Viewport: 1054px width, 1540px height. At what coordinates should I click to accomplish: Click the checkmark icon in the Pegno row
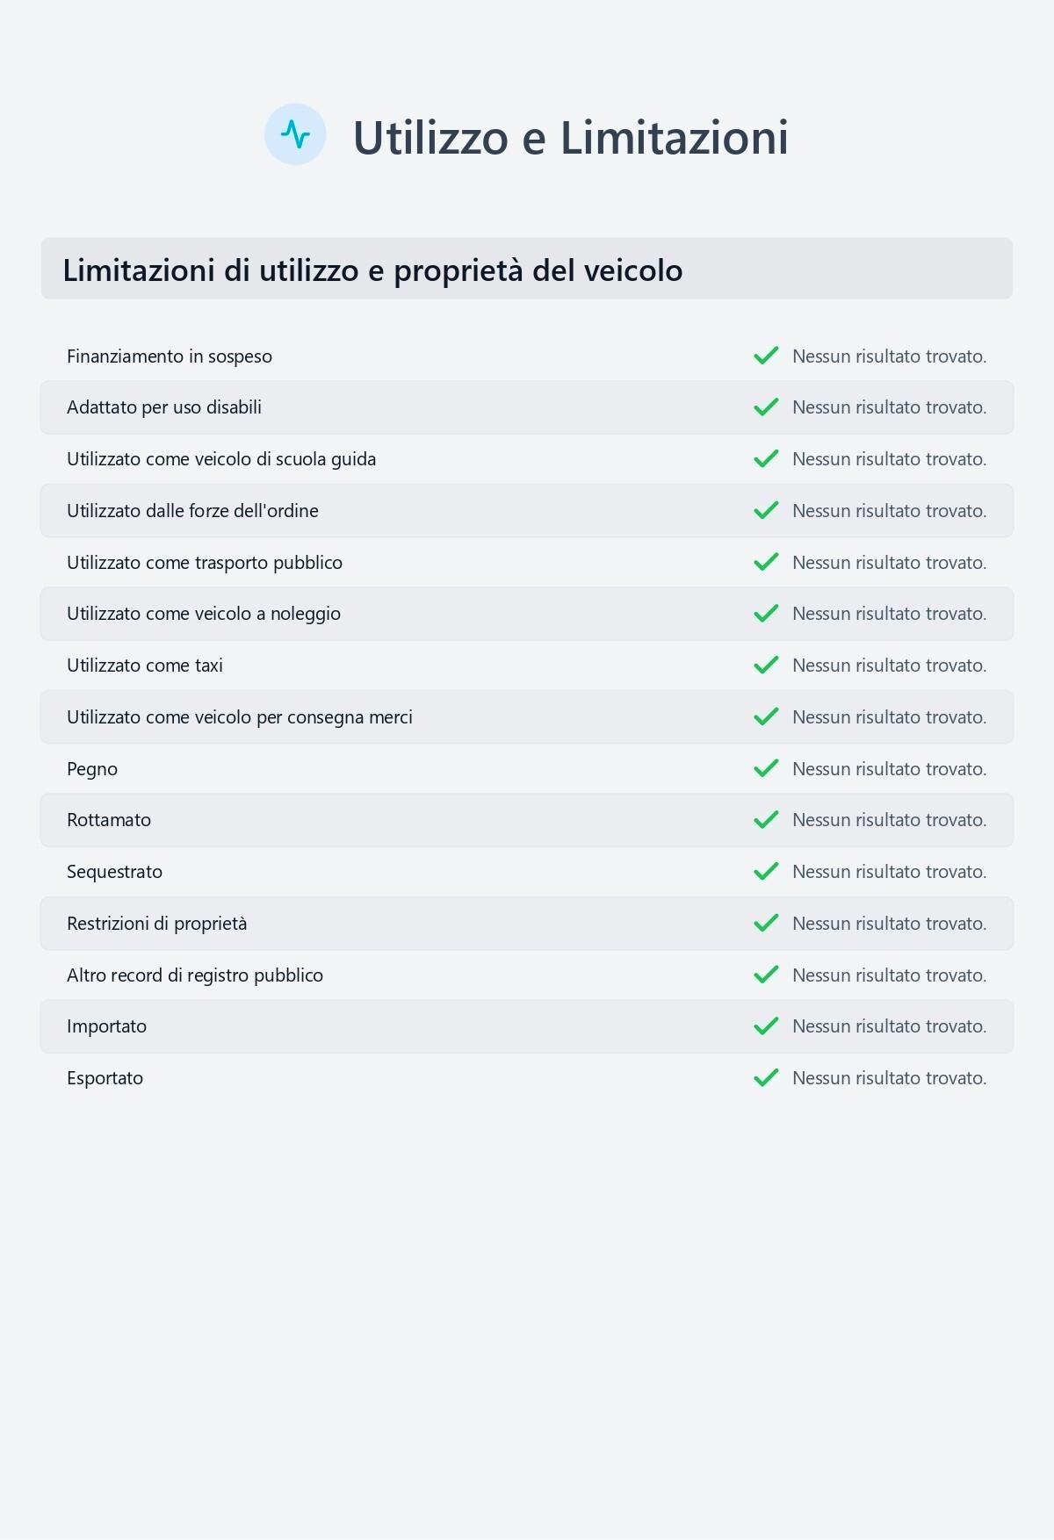click(766, 769)
